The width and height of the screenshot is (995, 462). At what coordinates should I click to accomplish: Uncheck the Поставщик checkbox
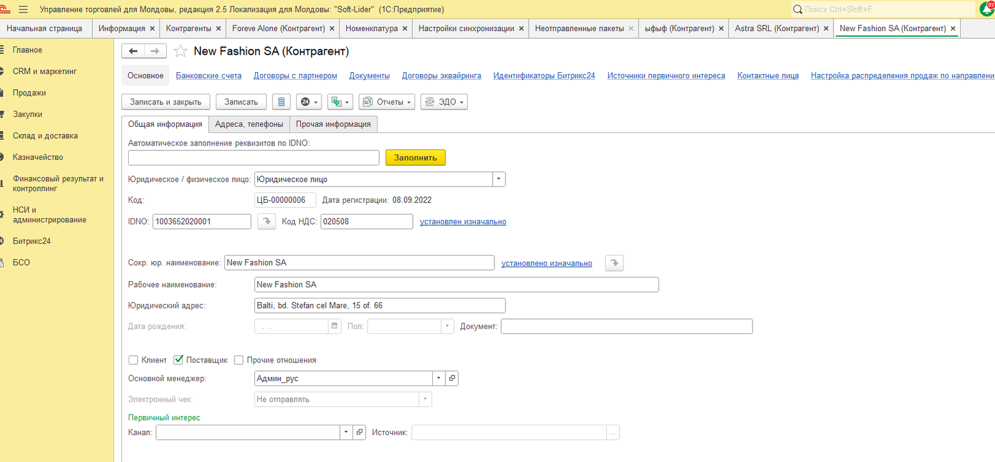(178, 360)
